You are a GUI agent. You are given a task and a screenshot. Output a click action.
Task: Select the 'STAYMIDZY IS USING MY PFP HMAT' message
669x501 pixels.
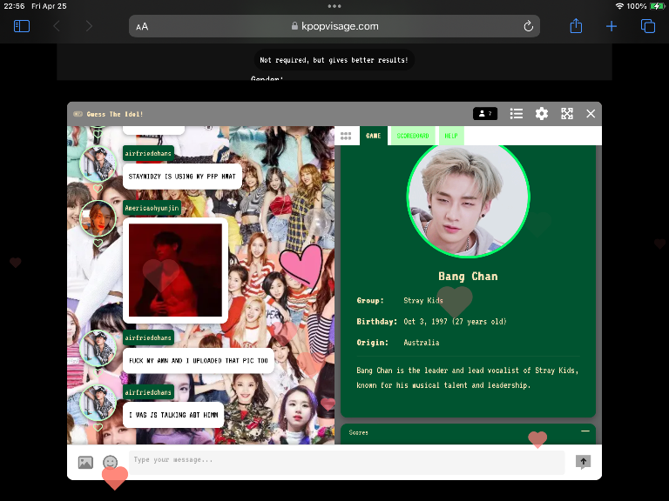[x=182, y=177]
